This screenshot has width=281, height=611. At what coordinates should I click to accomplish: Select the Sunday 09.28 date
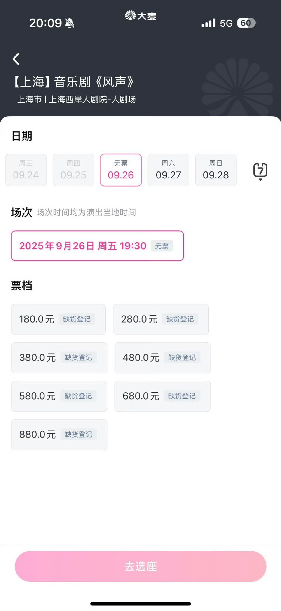click(216, 170)
